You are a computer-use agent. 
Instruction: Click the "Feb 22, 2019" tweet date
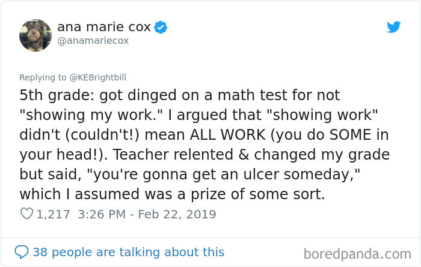click(x=177, y=214)
